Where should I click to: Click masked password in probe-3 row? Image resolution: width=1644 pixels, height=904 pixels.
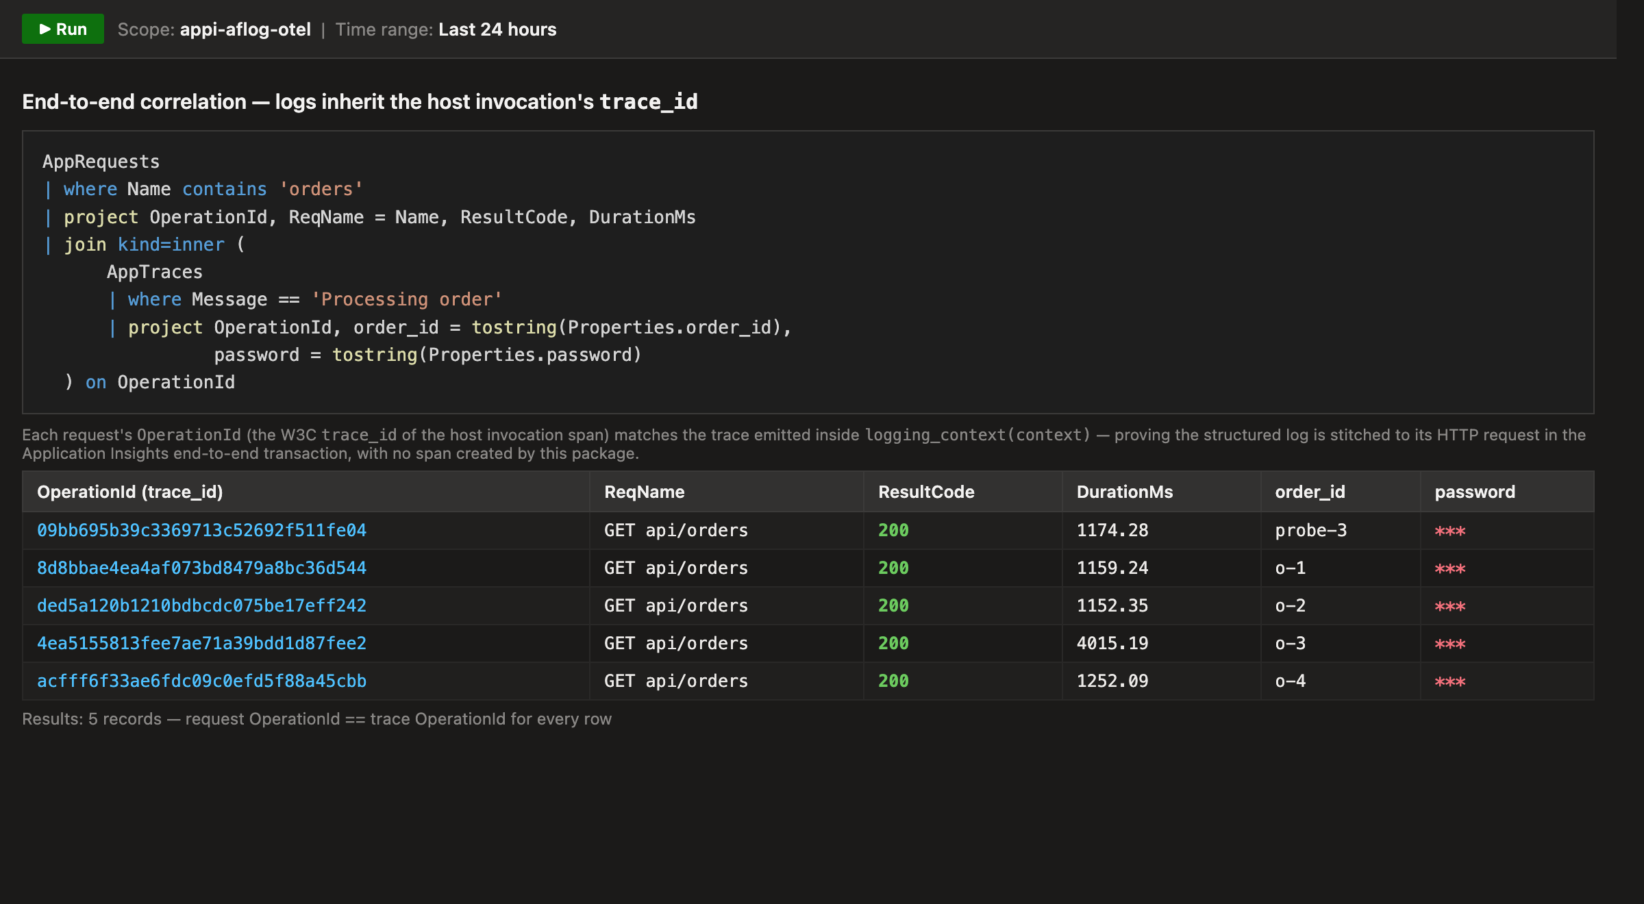1450,531
